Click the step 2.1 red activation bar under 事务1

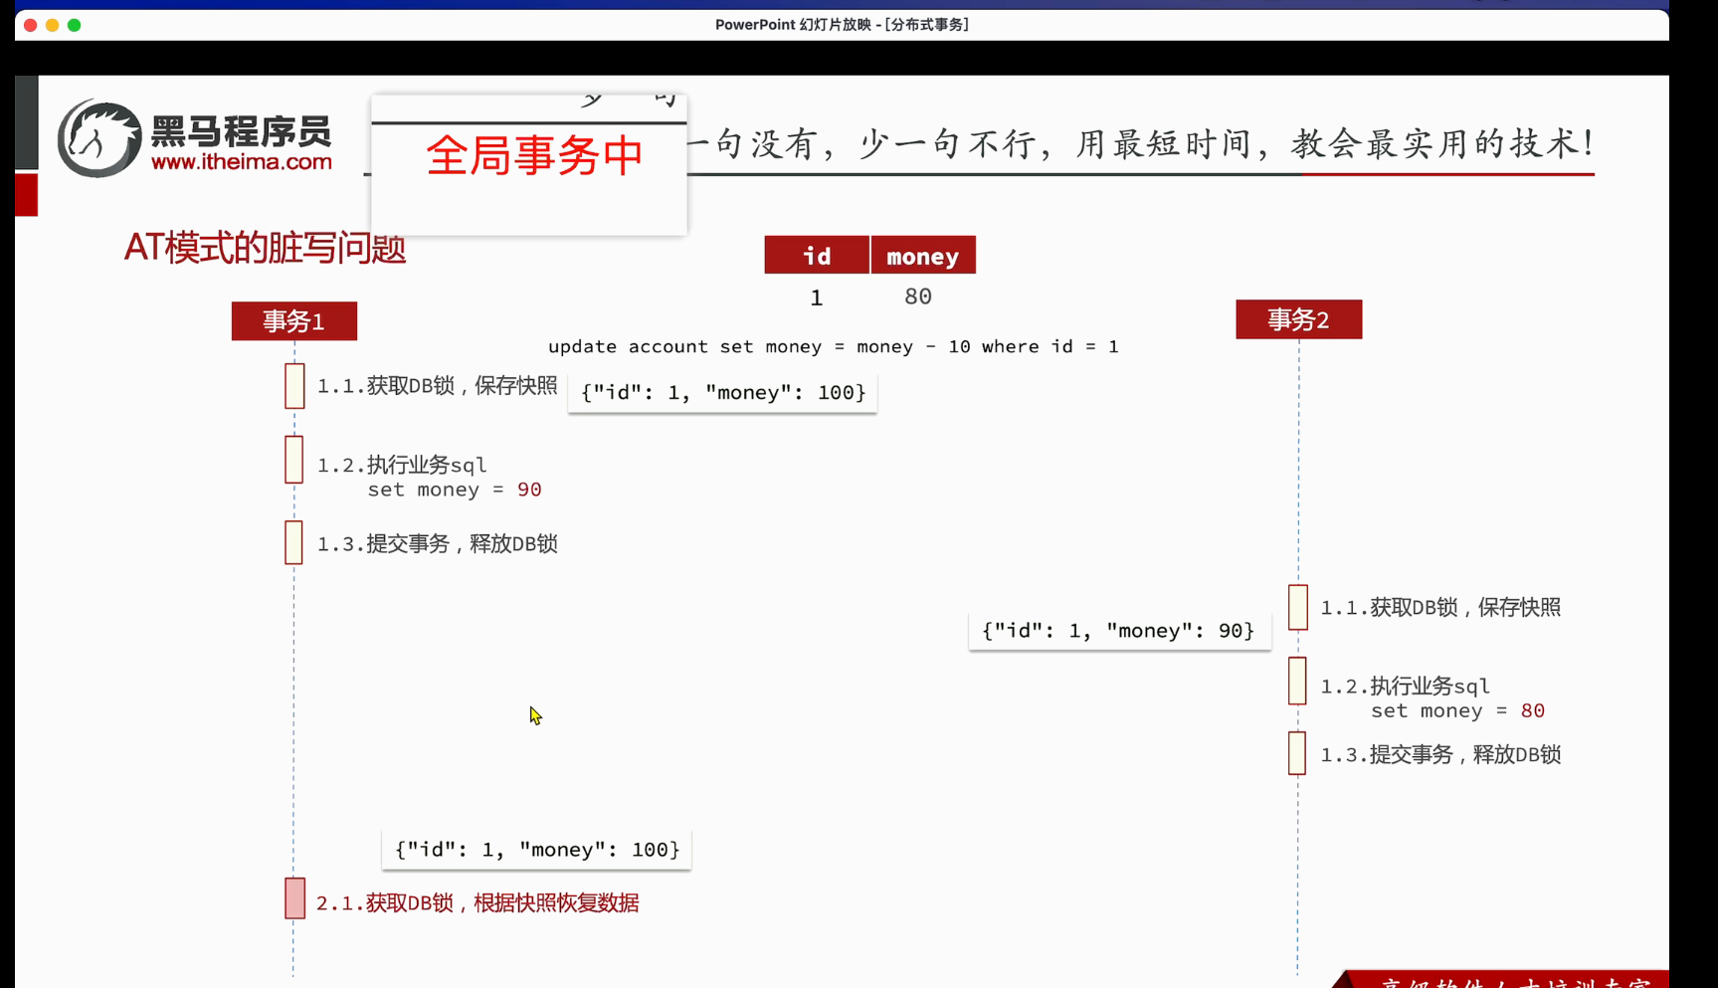[x=293, y=898]
